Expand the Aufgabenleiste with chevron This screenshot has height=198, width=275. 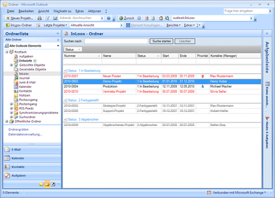[267, 34]
